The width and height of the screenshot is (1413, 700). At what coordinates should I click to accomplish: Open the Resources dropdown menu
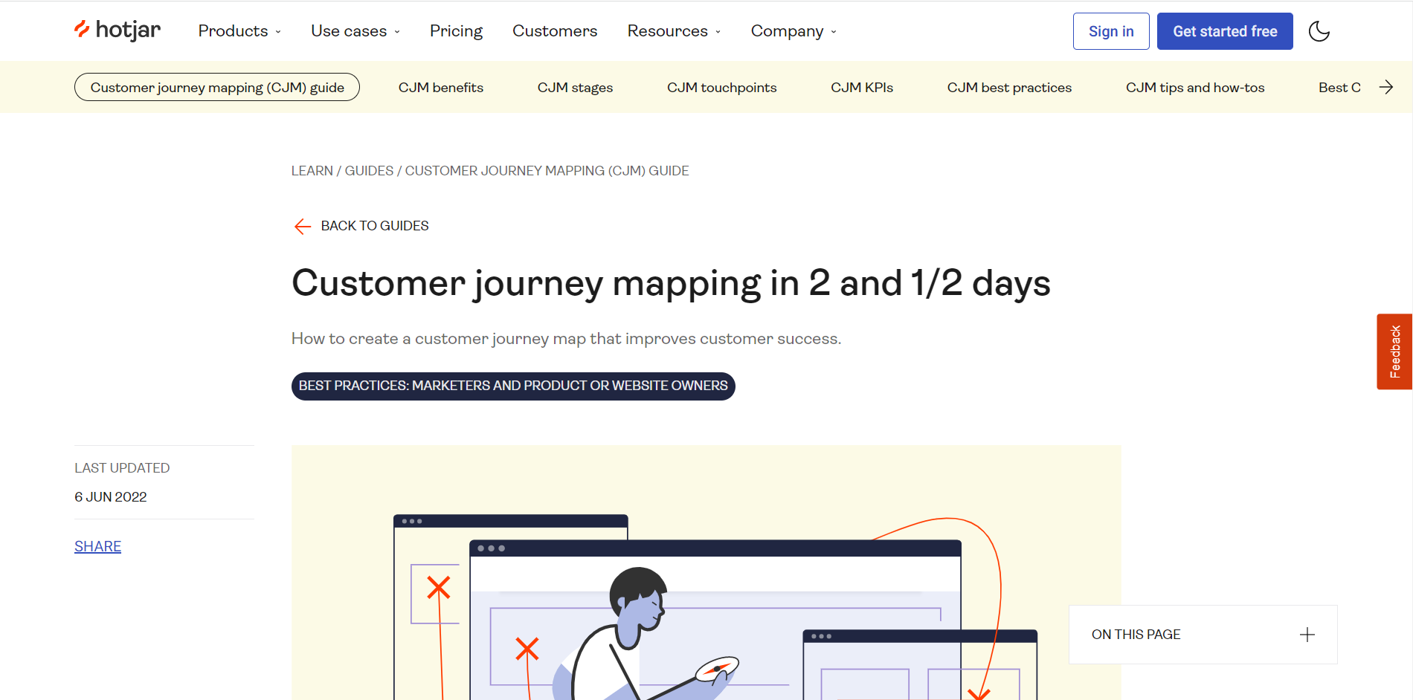click(674, 31)
